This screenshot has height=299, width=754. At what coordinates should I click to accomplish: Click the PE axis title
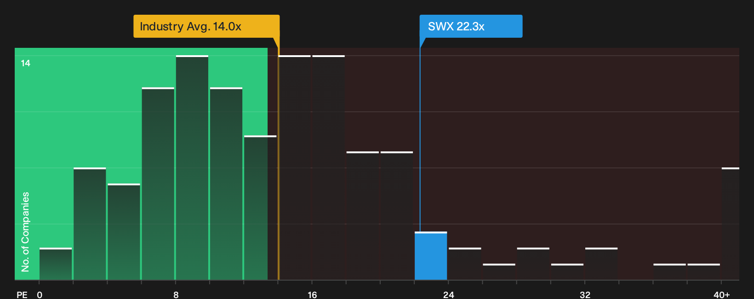(22, 294)
